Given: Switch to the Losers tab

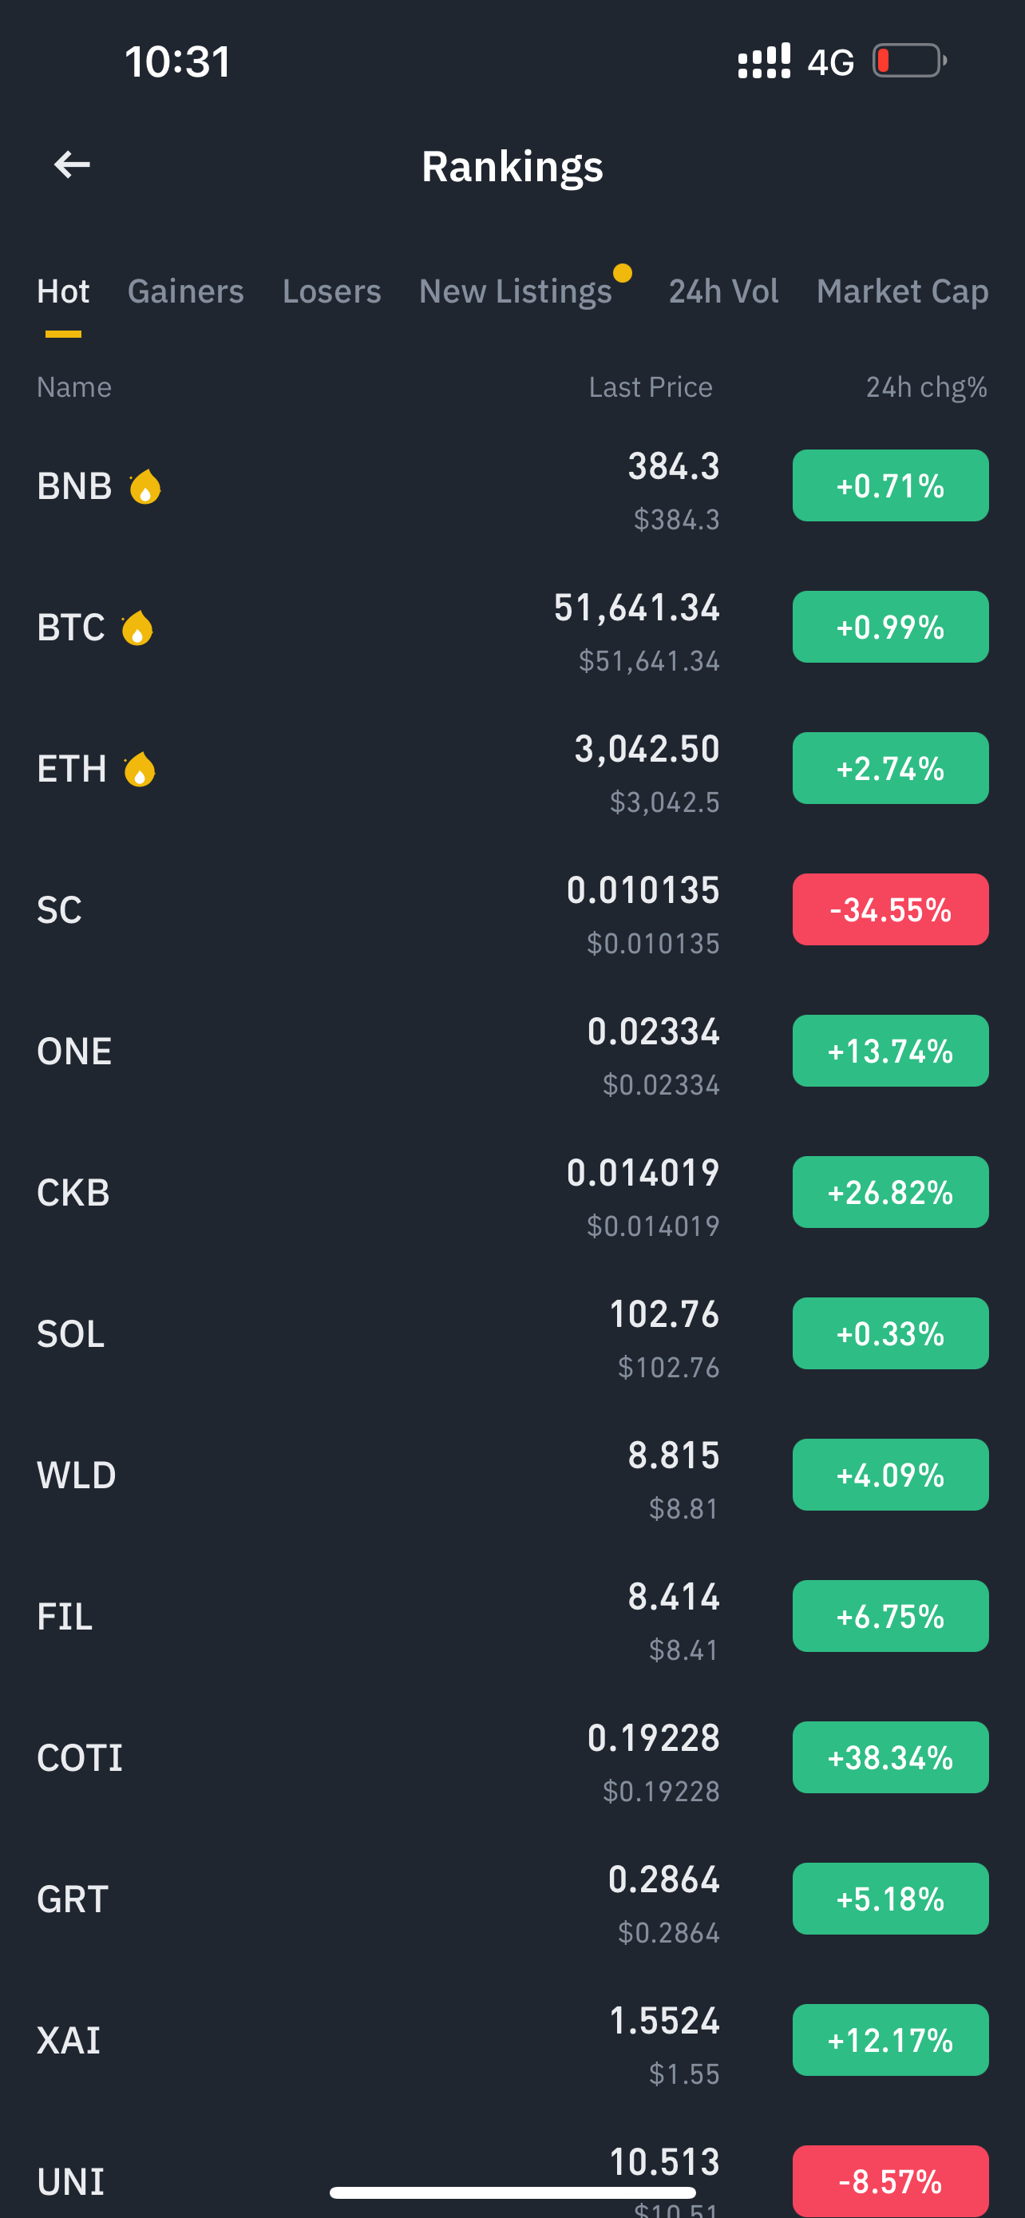Looking at the screenshot, I should click(331, 291).
